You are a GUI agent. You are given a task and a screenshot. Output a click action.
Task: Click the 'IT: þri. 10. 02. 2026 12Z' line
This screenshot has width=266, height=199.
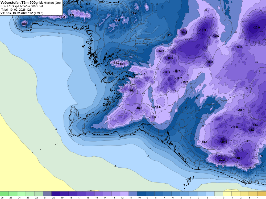tap(16, 10)
